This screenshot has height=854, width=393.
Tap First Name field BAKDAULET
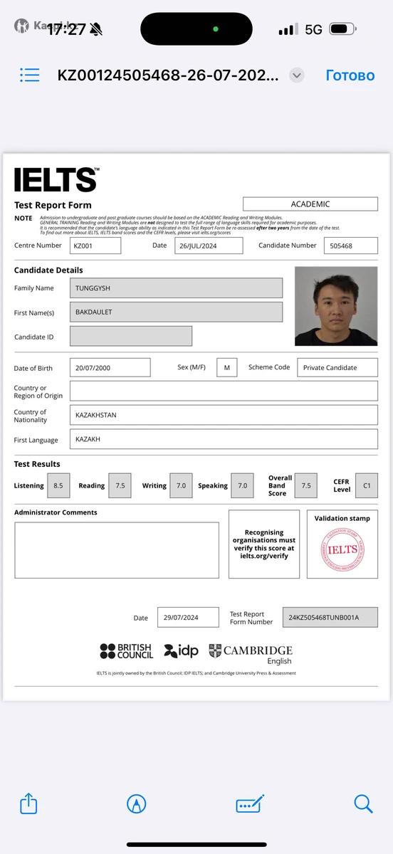[x=176, y=312]
